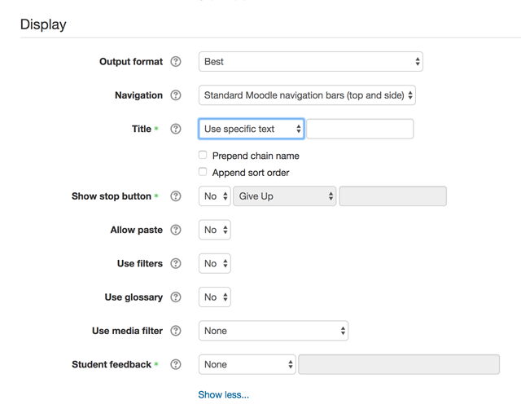
Task: Open help for Output format
Action: [176, 62]
